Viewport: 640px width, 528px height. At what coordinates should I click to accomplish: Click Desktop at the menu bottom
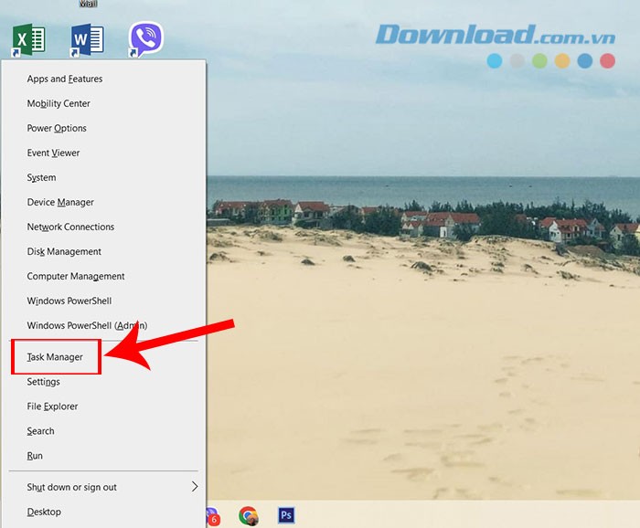[x=44, y=512]
